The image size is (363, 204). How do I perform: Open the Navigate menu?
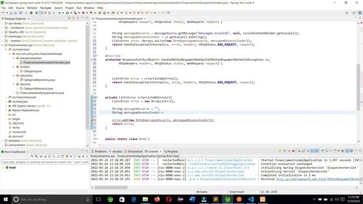(46, 8)
